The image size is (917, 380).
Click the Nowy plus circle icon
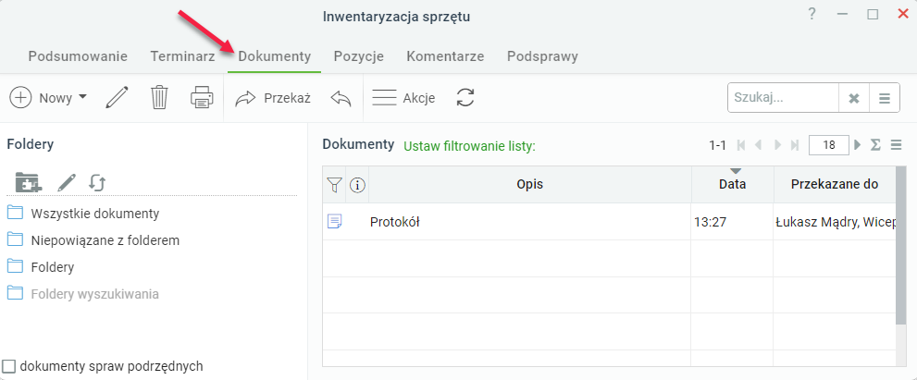coord(21,98)
